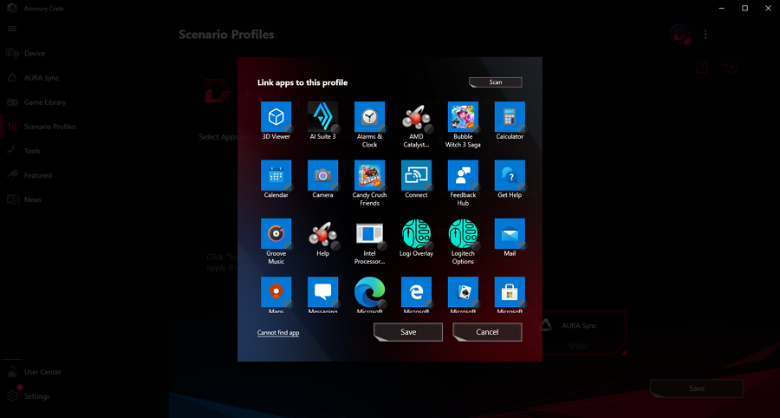This screenshot has height=418, width=780.
Task: Open Settings in the sidebar
Action: (x=36, y=396)
